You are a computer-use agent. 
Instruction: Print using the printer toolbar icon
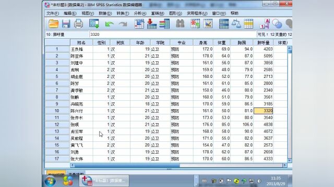point(78,23)
